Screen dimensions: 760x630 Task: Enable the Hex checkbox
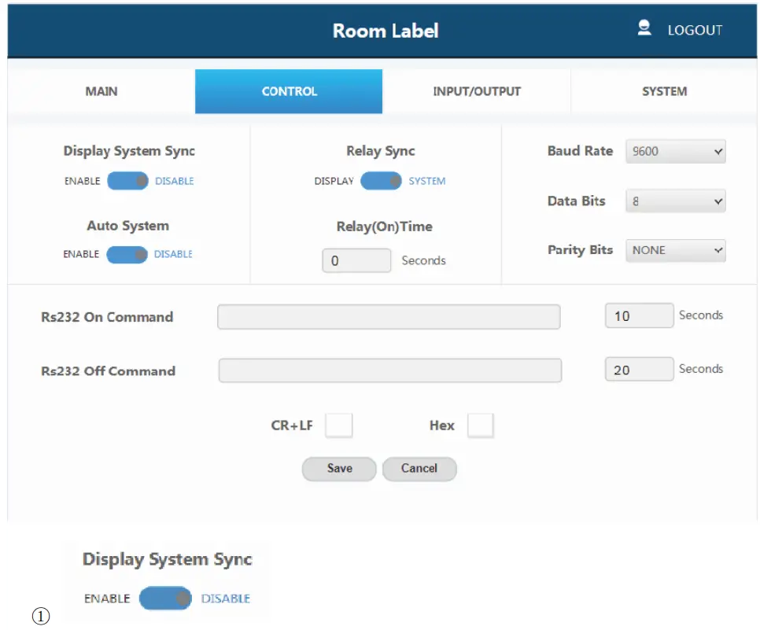coord(480,426)
